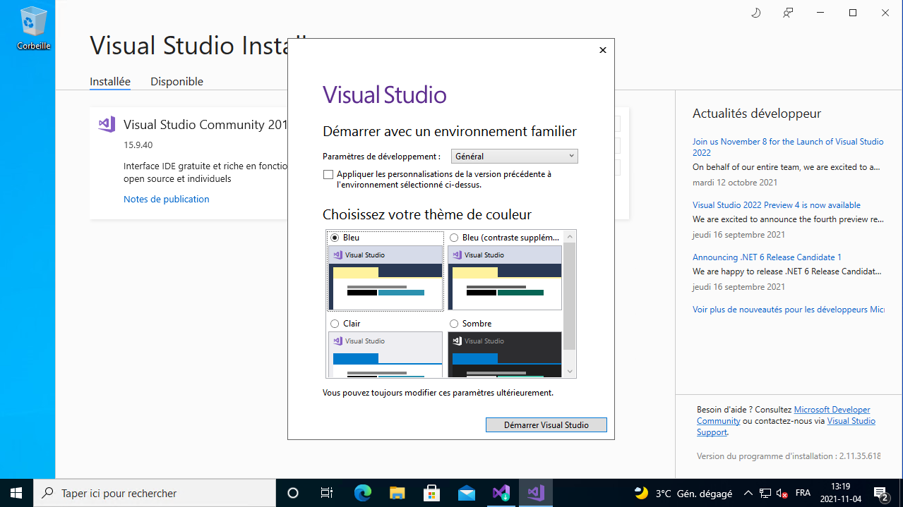Show hidden system tray icons chevron
903x507 pixels.
[748, 494]
